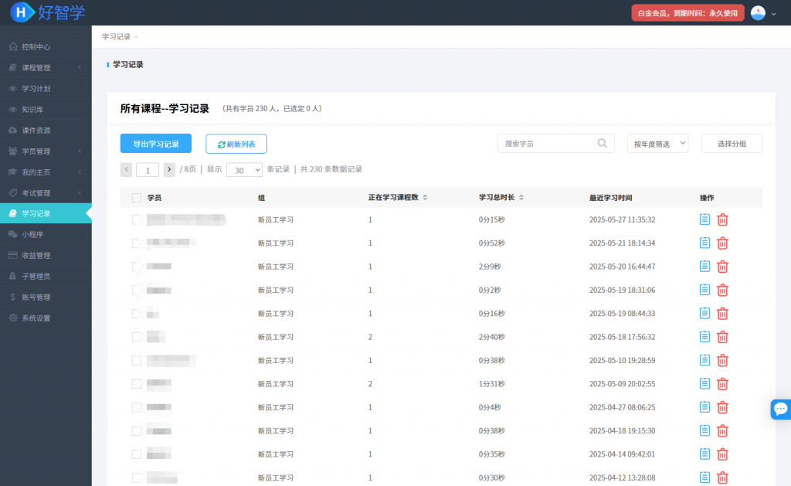The height and width of the screenshot is (486, 791).
Task: Expand the 考试管理 sidebar menu
Action: [x=46, y=193]
